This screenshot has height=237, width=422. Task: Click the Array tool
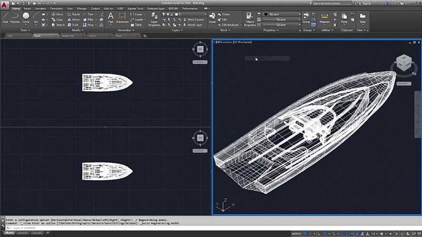pyautogui.click(x=89, y=25)
